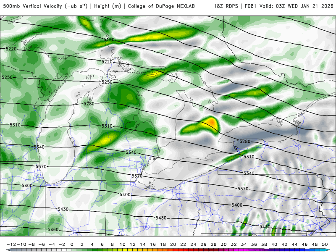Click the 5460 height contour label
Image resolution: width=336 pixels, height=252 pixels.
pos(53,229)
